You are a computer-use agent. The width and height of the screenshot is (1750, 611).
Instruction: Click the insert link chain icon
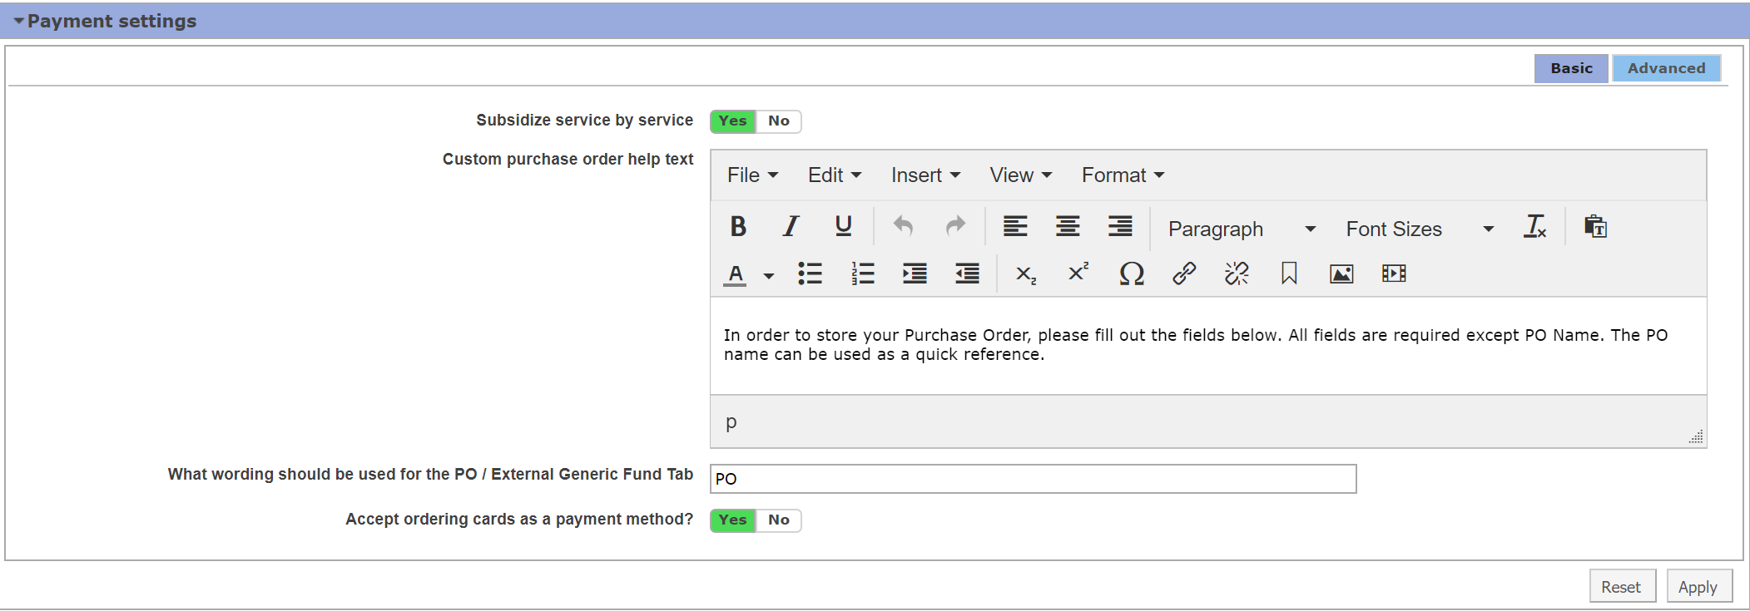[1184, 273]
